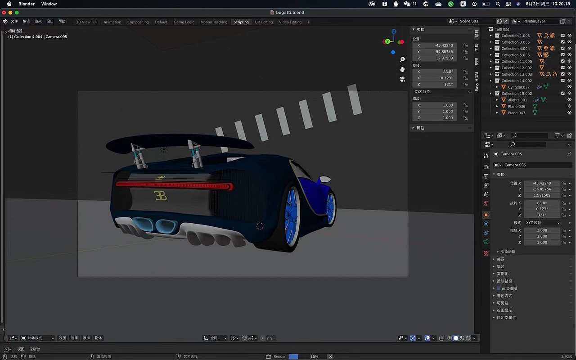Click the 视图 button below the viewport
The width and height of the screenshot is (576, 360).
click(x=20, y=349)
